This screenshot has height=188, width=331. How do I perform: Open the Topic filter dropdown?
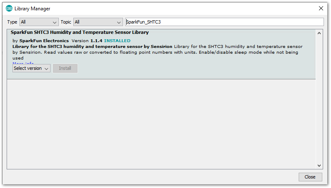[x=98, y=22]
